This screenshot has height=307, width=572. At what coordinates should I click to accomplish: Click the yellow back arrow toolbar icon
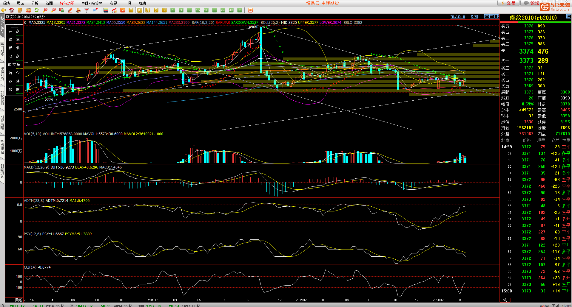pos(3,10)
